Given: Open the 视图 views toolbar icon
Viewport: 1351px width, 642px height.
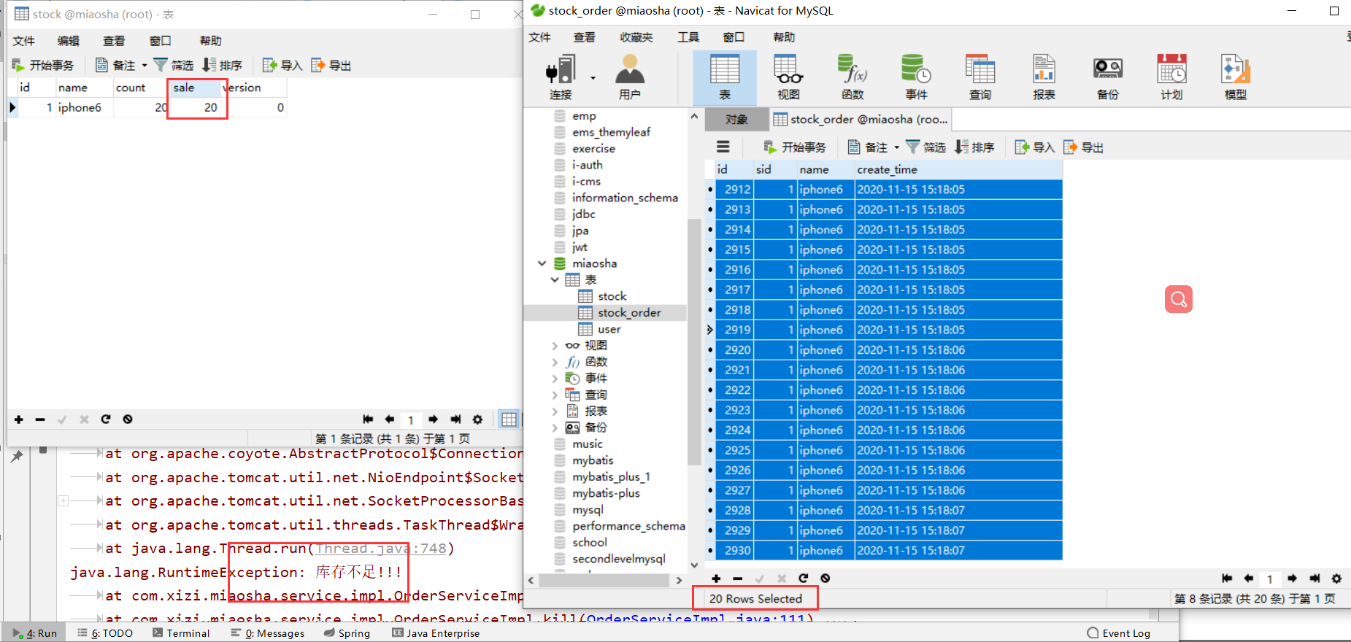Looking at the screenshot, I should (x=788, y=78).
